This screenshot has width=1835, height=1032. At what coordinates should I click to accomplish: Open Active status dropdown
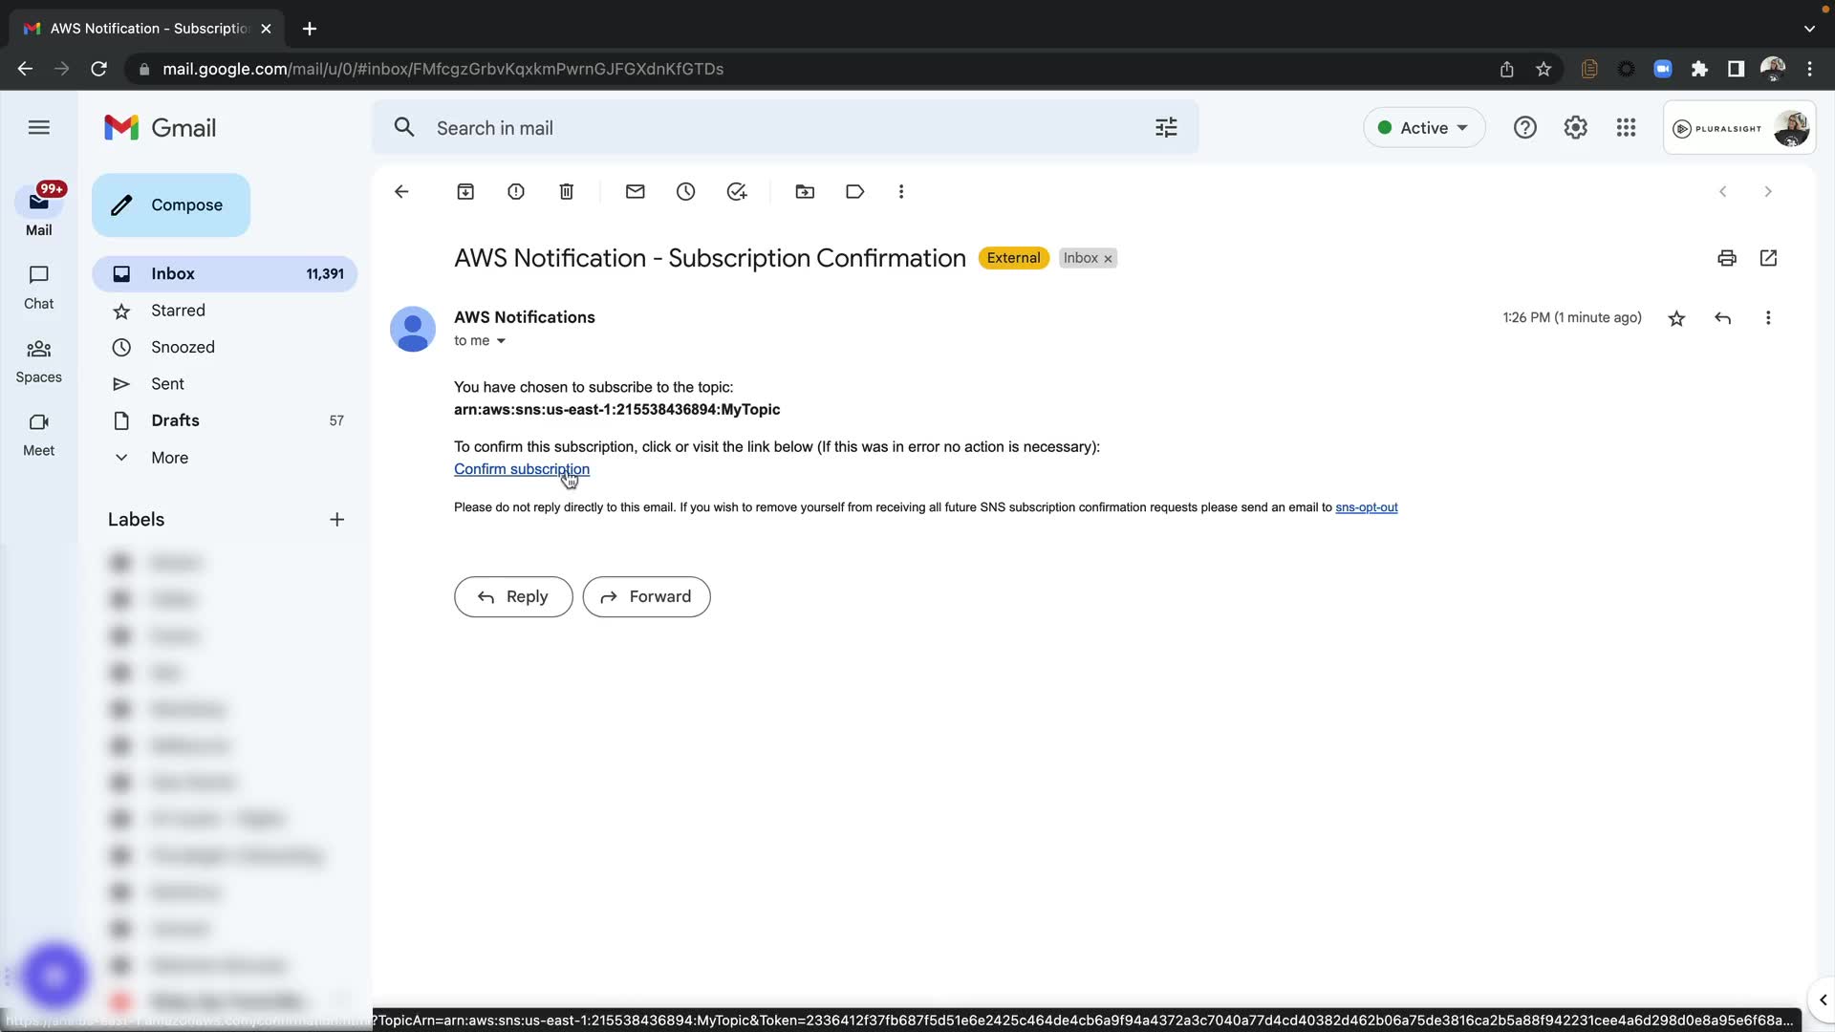tap(1423, 128)
